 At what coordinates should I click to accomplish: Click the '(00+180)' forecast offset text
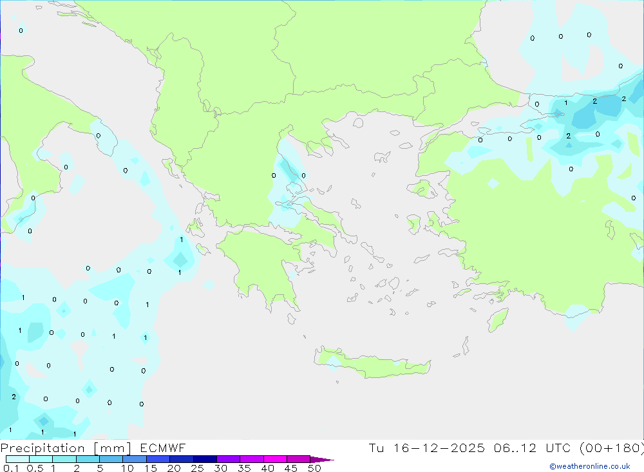[612, 448]
